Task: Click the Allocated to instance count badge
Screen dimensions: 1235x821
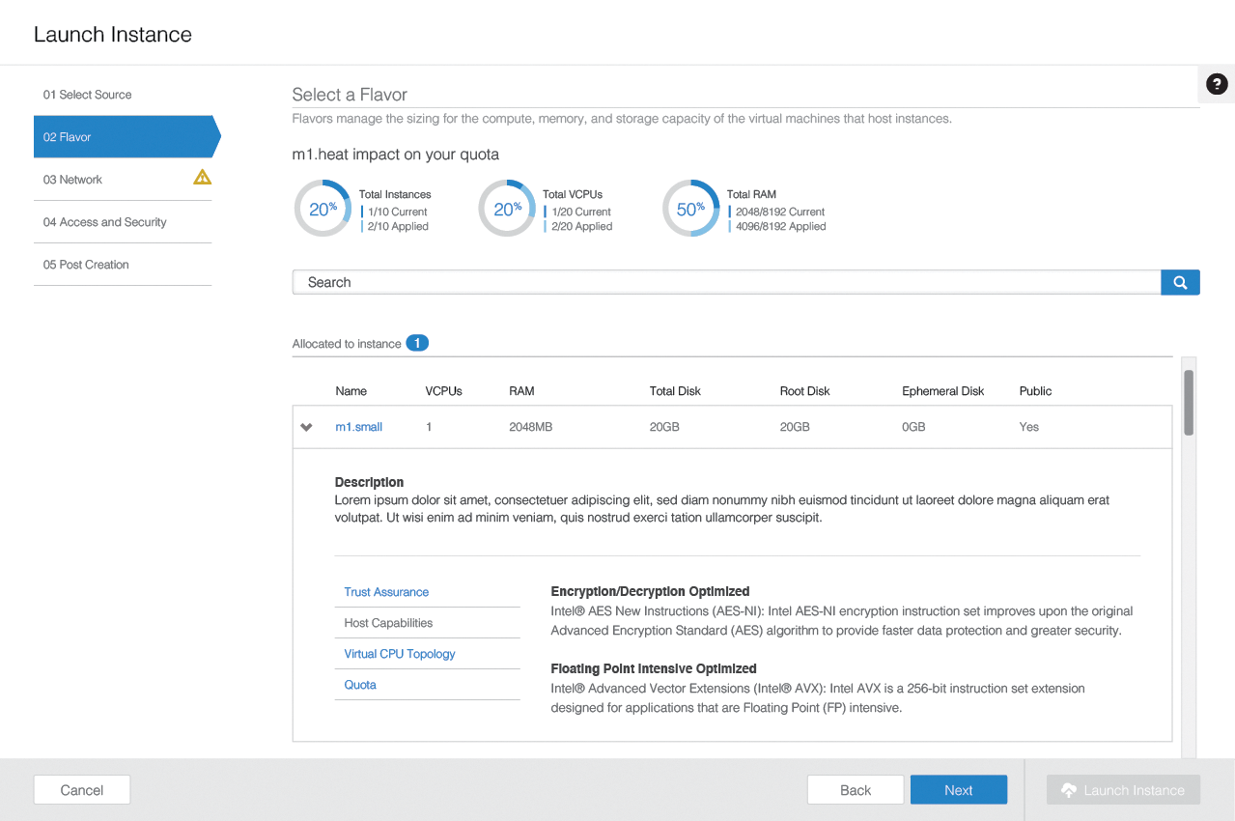Action: tap(417, 343)
